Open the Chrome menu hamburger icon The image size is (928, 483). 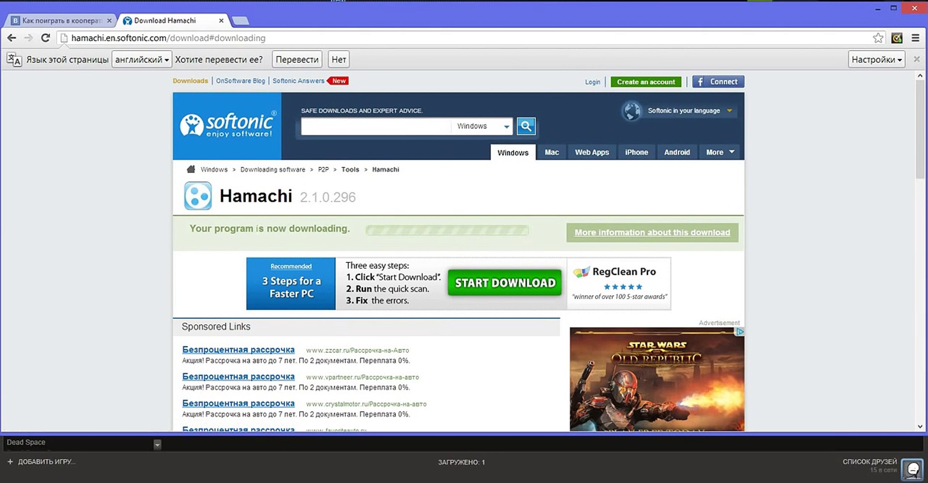pyautogui.click(x=915, y=38)
